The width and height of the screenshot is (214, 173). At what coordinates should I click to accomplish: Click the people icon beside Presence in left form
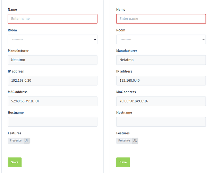pyautogui.click(x=27, y=140)
